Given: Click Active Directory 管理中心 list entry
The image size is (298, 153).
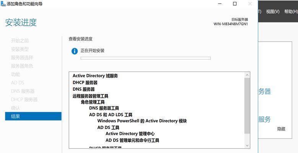Looking at the screenshot, I should pos(130,133).
